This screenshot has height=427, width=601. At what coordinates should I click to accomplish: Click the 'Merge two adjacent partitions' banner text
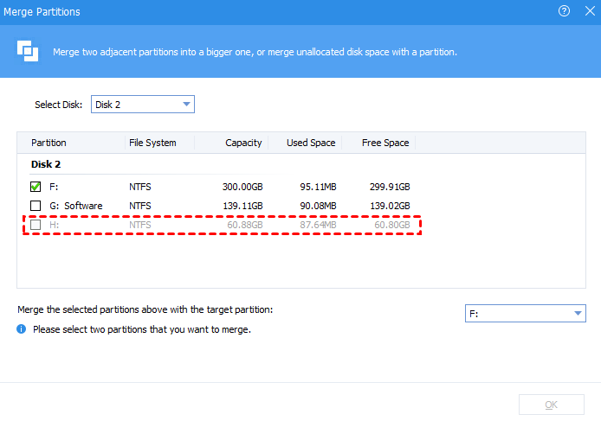[x=255, y=52]
